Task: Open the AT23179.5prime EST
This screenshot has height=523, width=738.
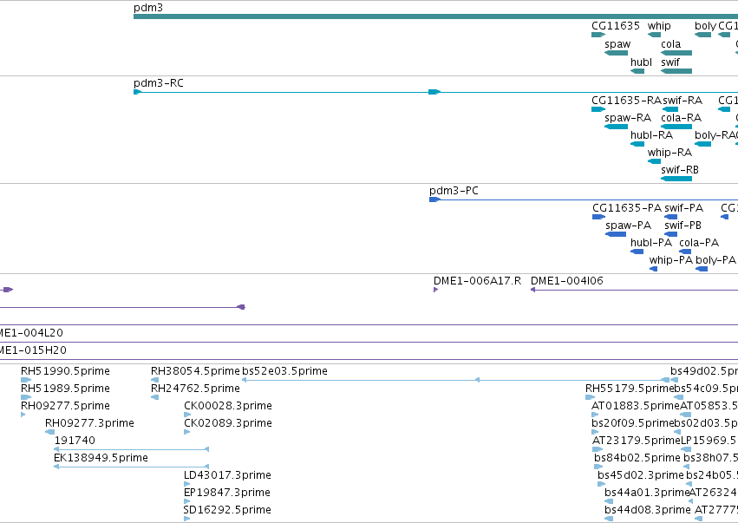Action: click(598, 449)
